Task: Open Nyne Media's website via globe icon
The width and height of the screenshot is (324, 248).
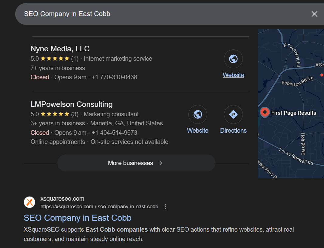Action: [x=233, y=59]
